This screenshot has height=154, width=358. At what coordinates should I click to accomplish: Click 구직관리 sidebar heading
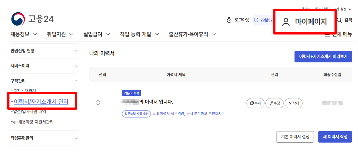18,81
